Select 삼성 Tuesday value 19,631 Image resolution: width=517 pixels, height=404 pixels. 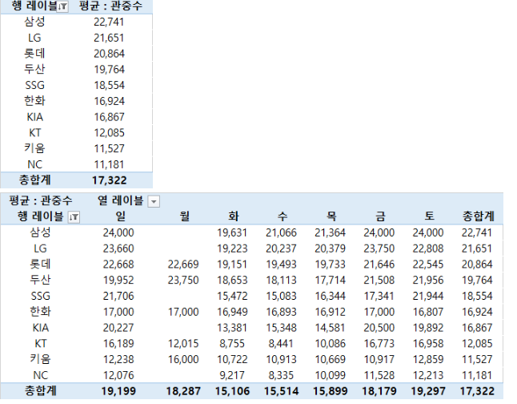coord(232,233)
